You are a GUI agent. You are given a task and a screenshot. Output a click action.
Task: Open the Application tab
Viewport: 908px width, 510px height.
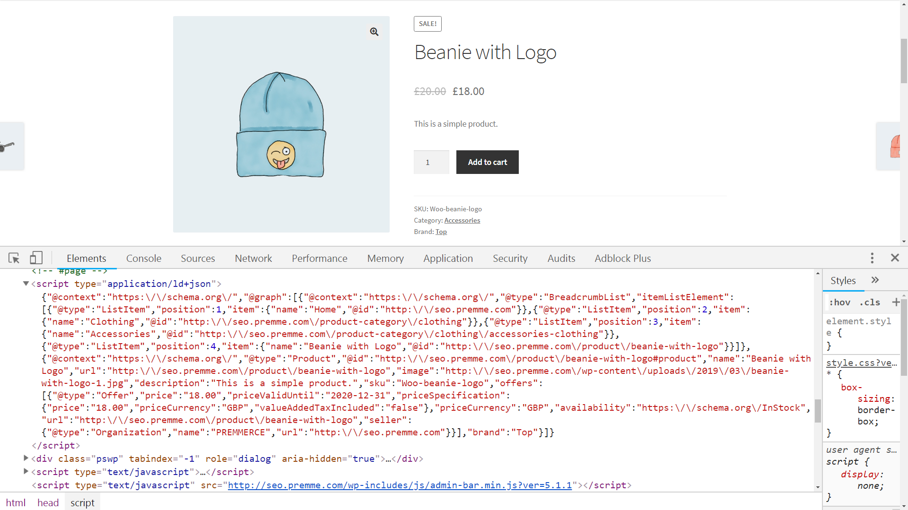click(448, 259)
